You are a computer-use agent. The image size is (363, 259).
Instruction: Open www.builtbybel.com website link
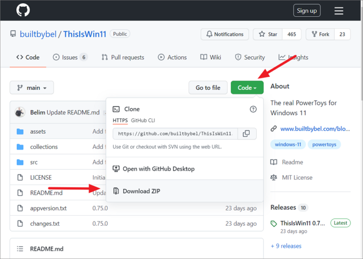point(315,129)
